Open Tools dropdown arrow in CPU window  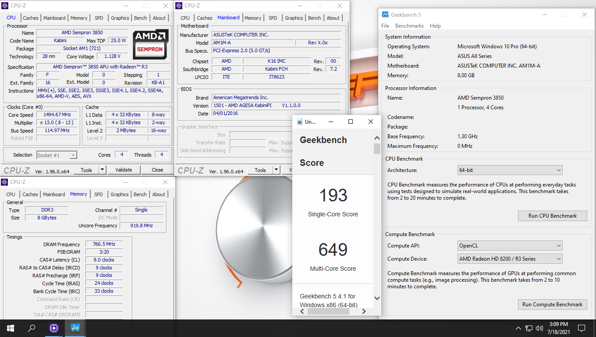coord(102,170)
